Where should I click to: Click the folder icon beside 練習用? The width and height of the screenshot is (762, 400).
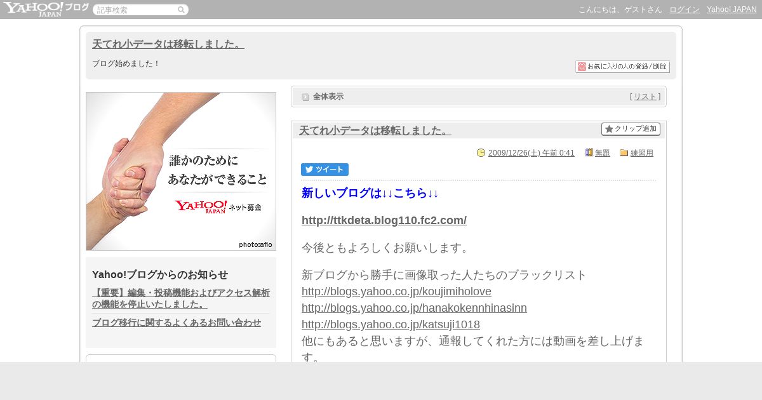tap(624, 152)
